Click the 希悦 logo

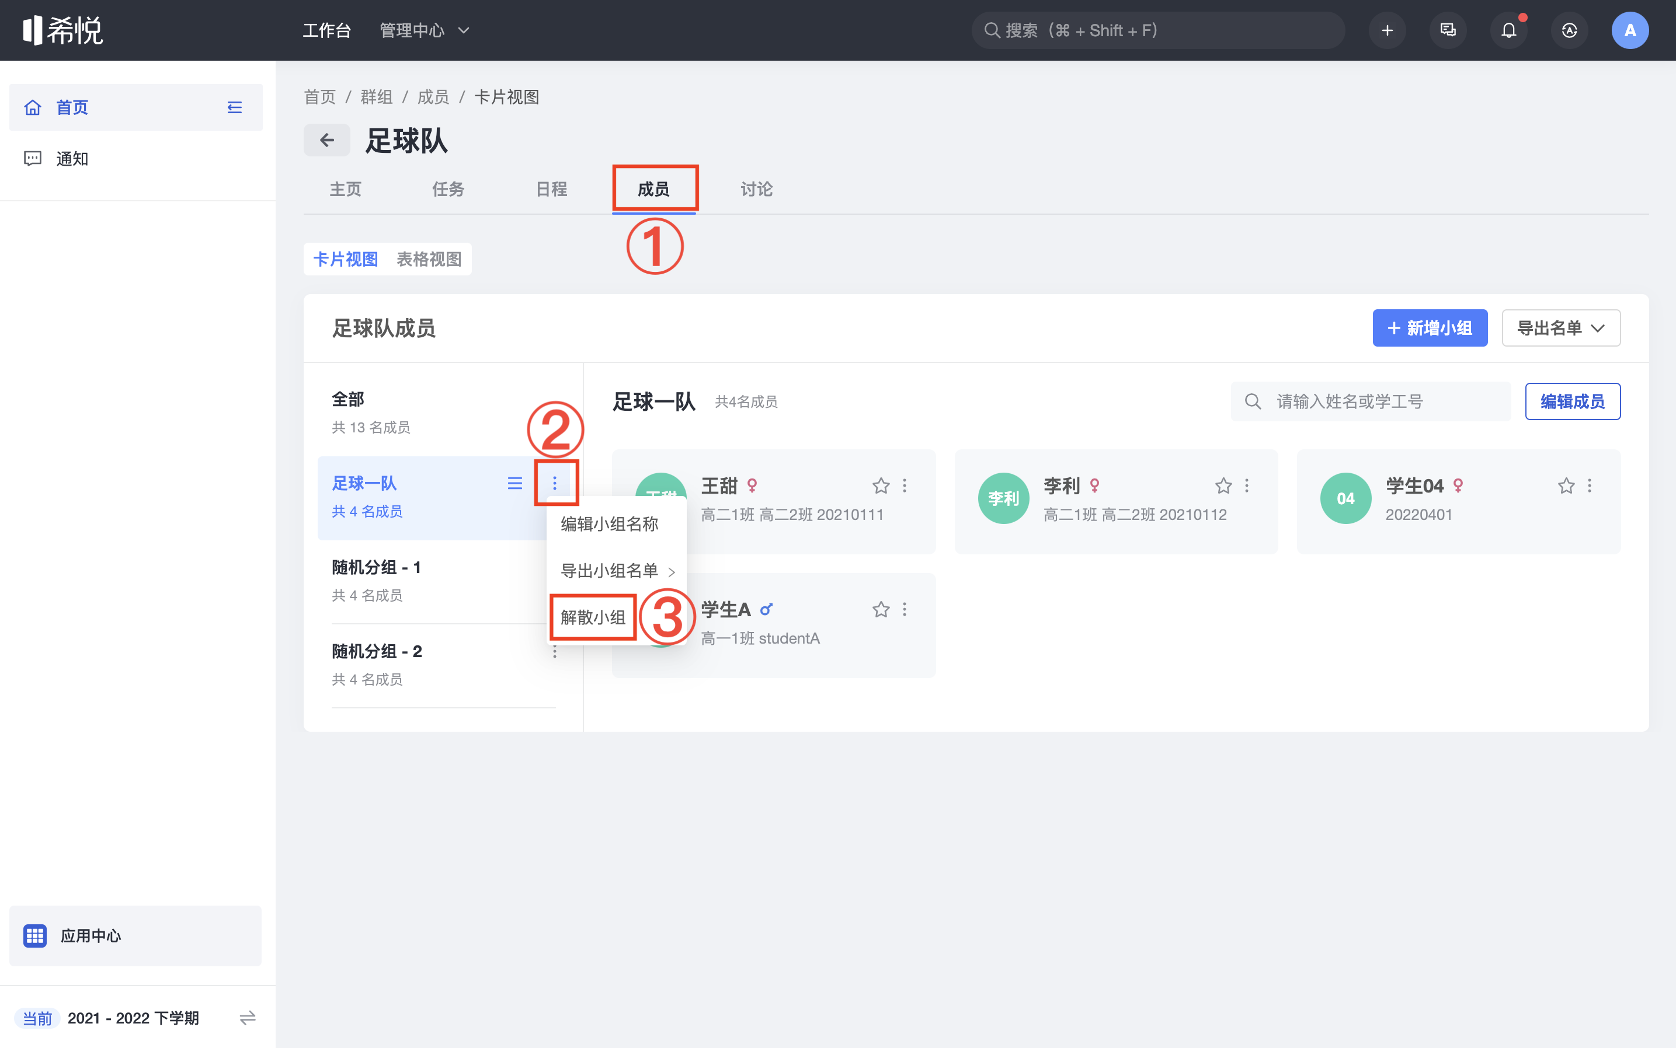click(62, 30)
